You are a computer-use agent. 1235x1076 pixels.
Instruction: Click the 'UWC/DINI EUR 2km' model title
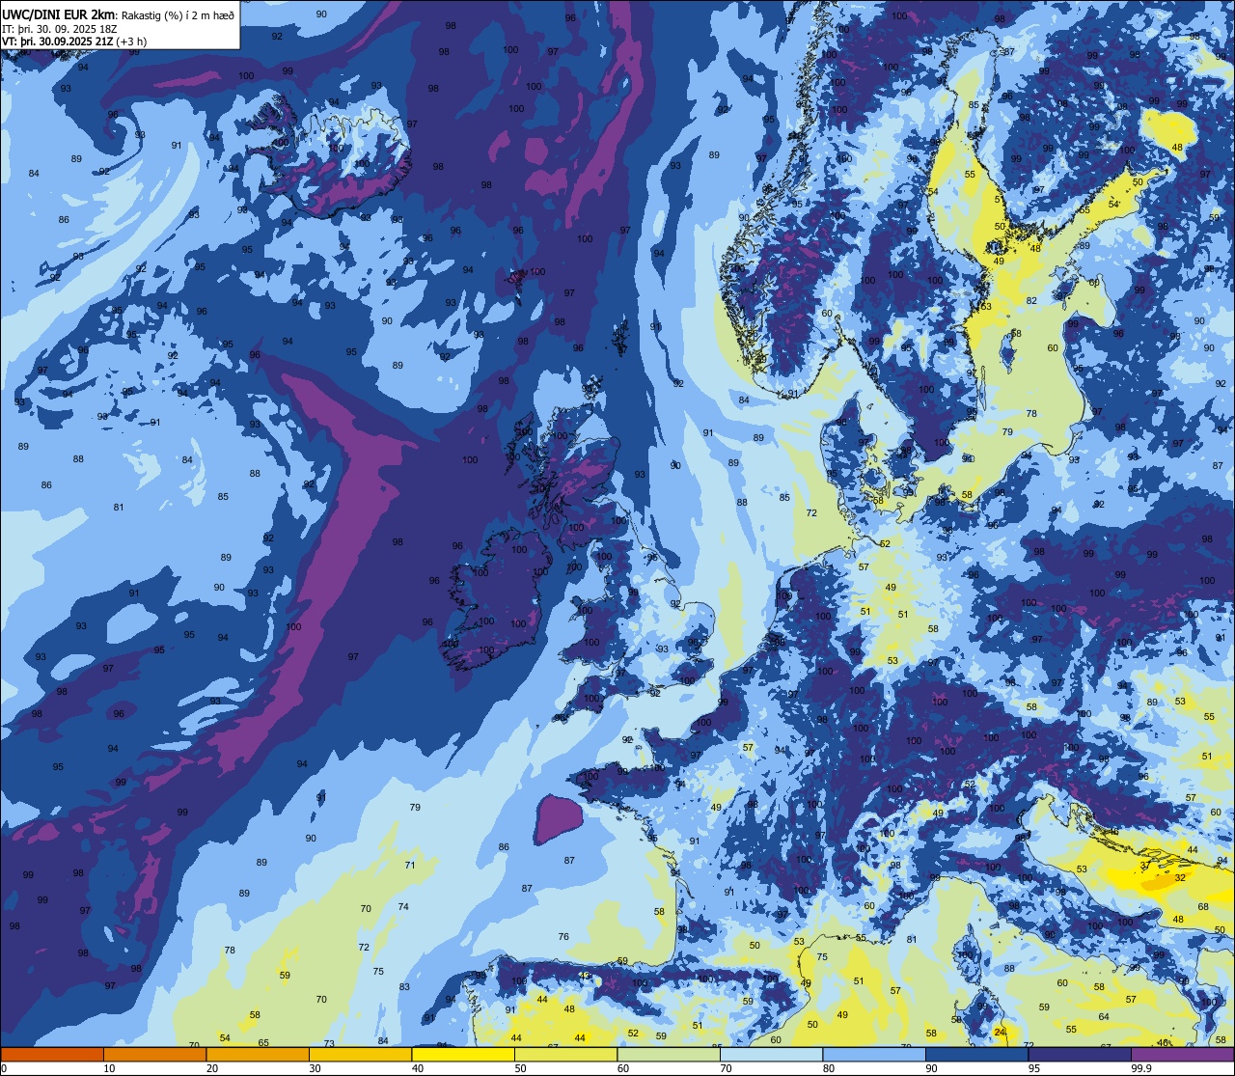coord(58,14)
